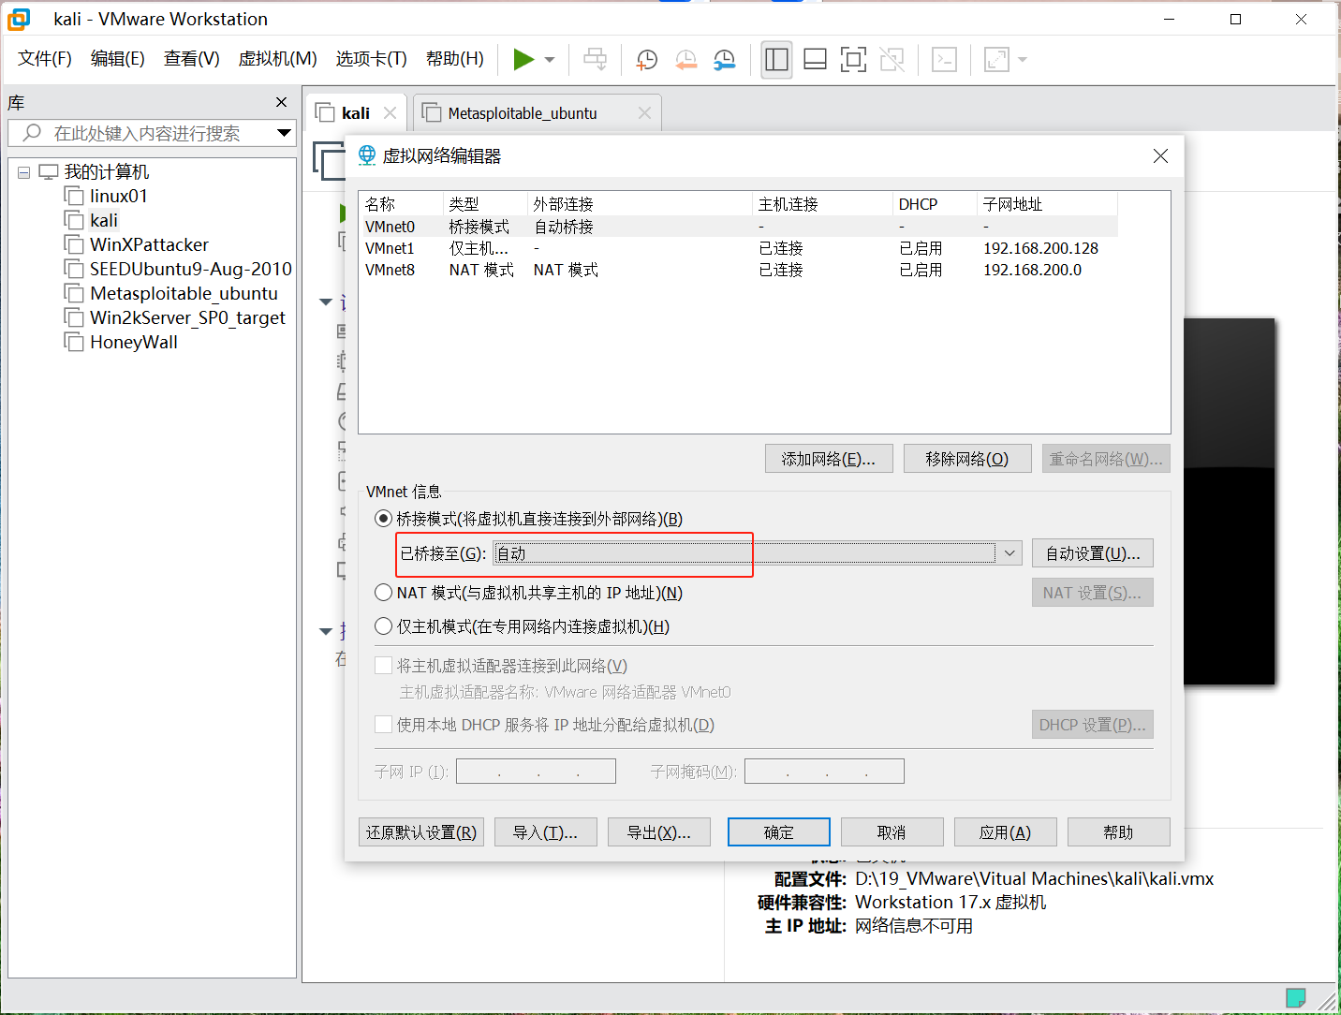Viewport: 1341px width, 1015px height.
Task: Click the globe icon in dialog title
Action: [367, 155]
